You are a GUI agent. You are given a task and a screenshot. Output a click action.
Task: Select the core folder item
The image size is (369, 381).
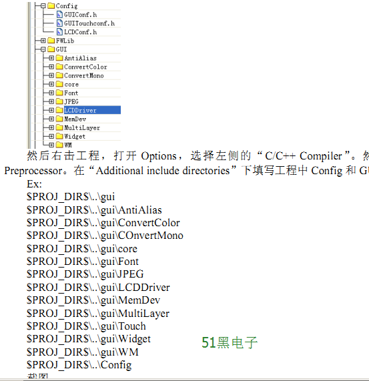point(71,85)
